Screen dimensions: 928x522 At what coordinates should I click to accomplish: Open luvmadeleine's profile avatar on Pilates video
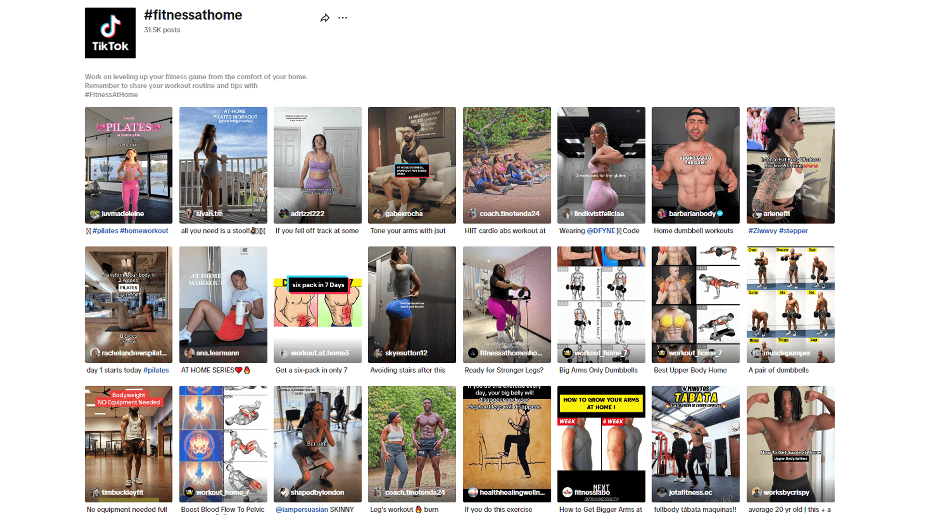95,214
